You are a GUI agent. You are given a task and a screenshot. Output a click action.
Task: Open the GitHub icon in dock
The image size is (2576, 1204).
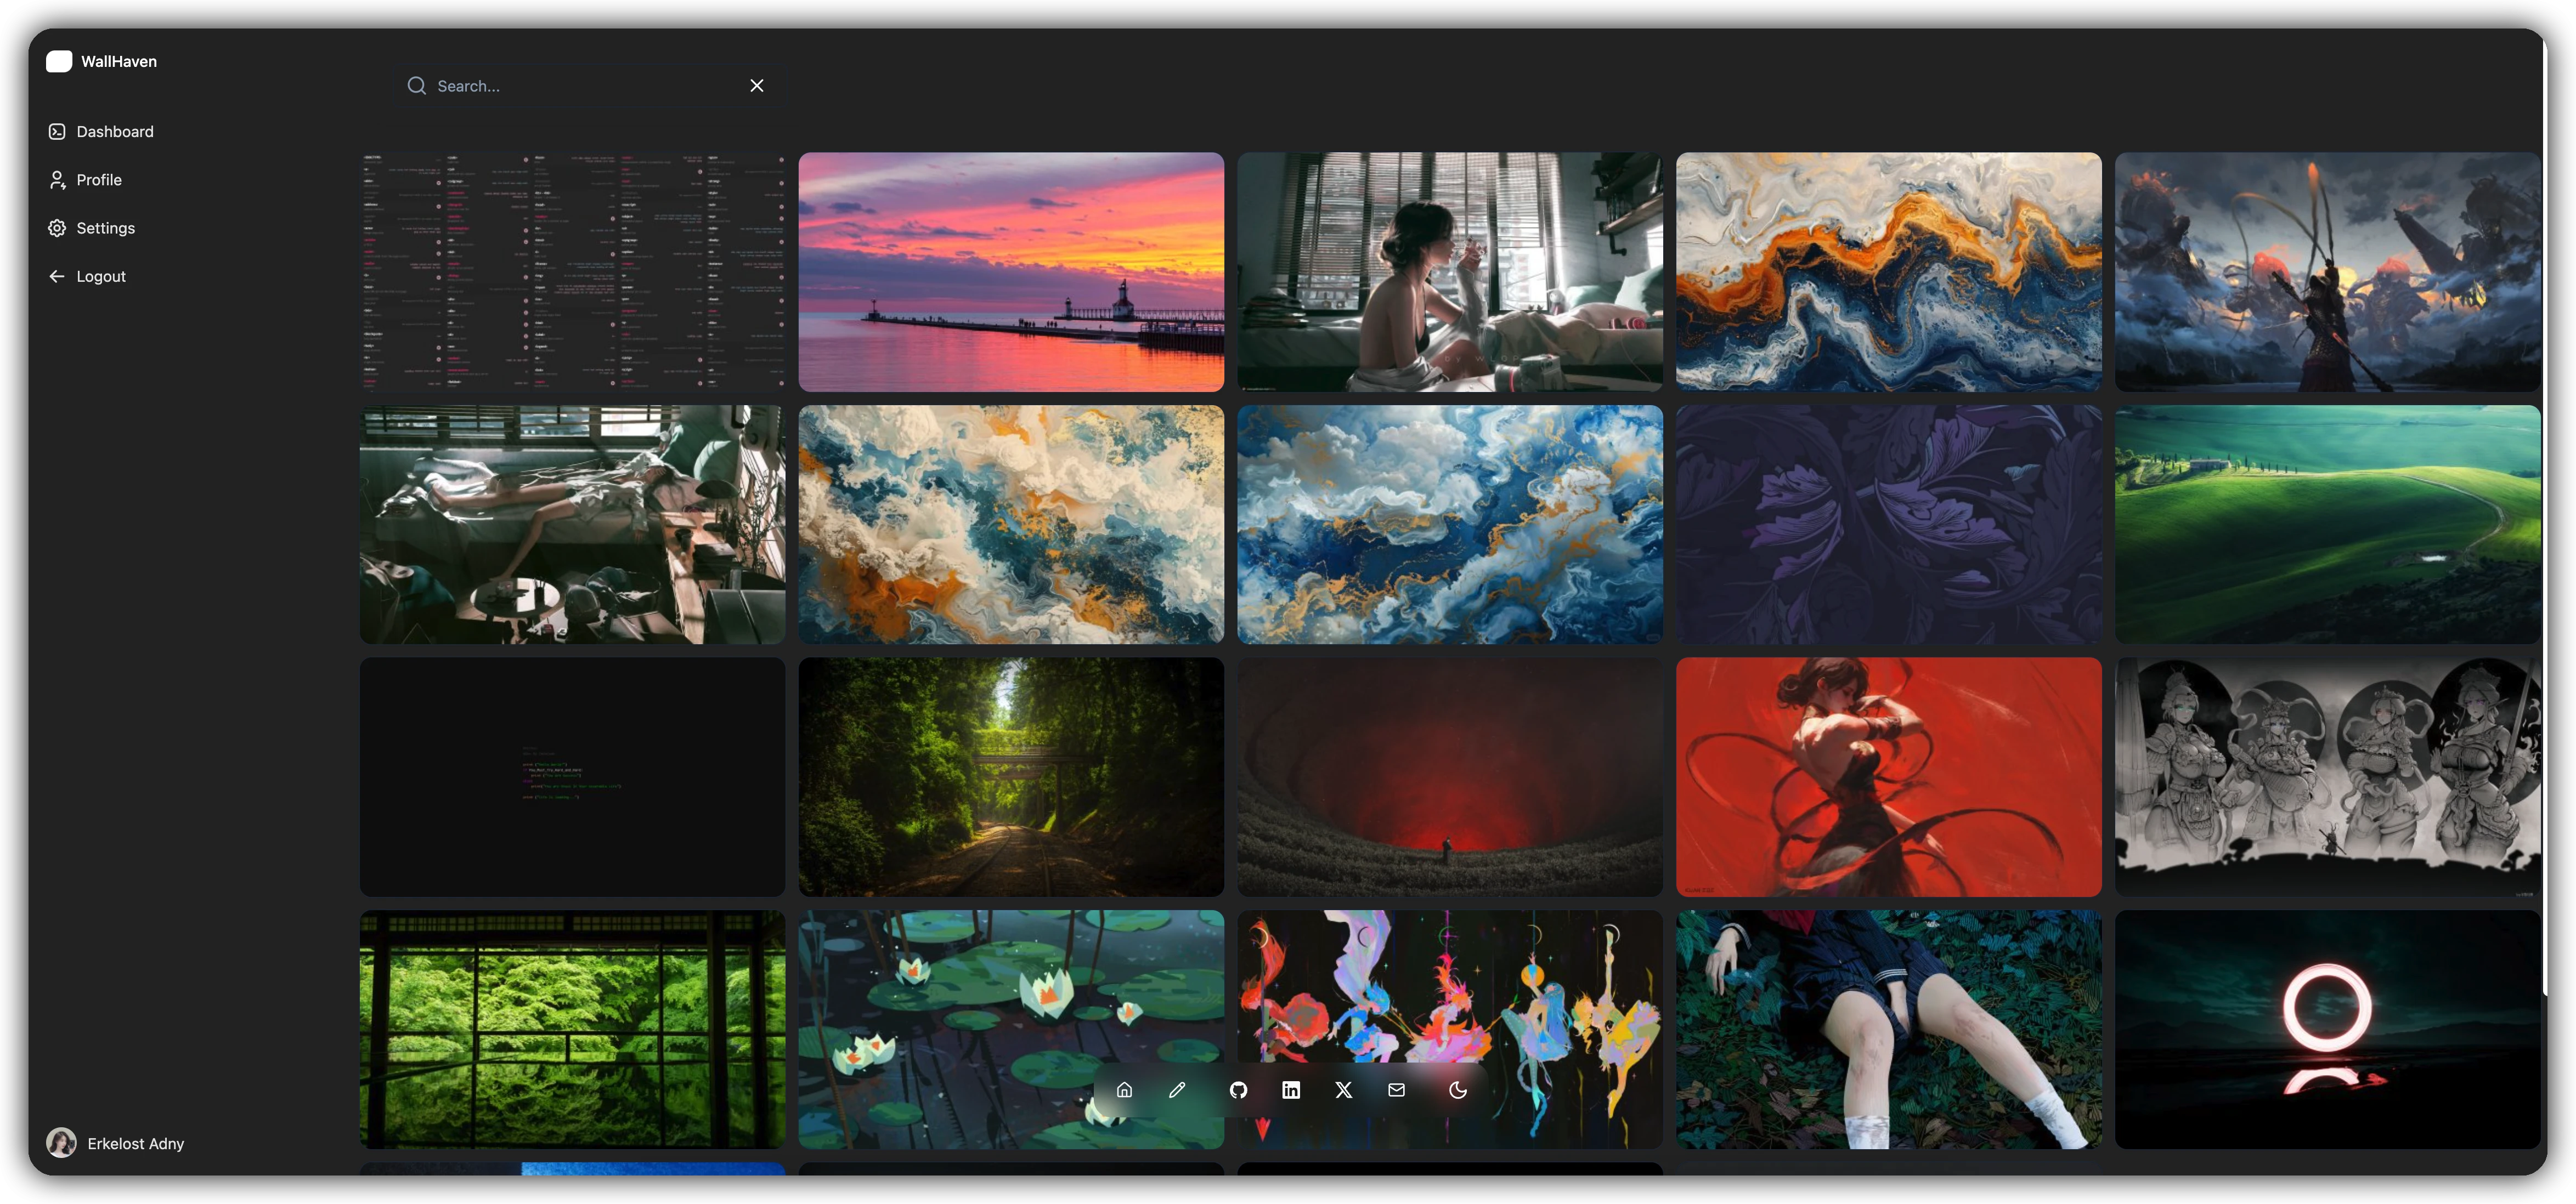point(1238,1090)
